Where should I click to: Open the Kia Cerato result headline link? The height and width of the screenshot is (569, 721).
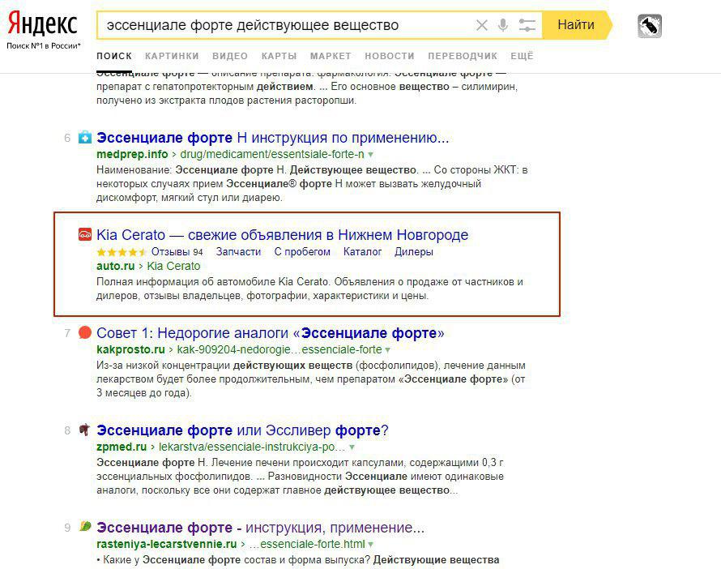click(280, 234)
